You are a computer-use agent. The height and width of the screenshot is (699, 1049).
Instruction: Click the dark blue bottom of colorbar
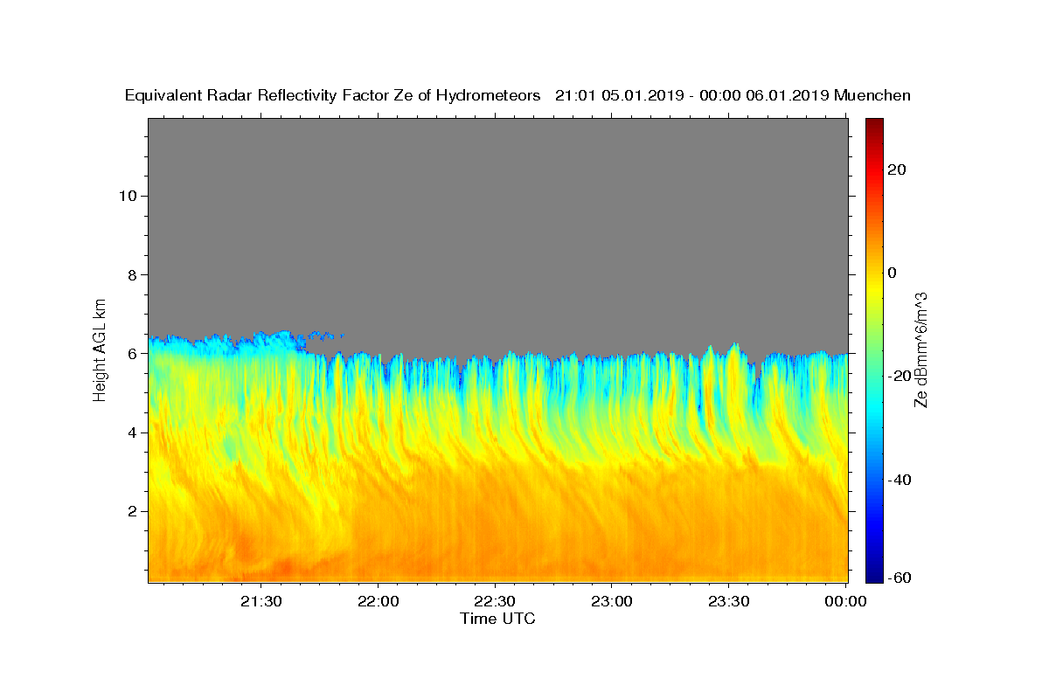click(x=874, y=575)
